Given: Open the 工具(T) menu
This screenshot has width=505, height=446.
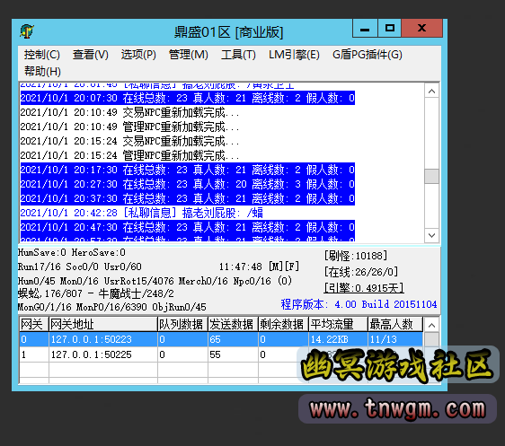Looking at the screenshot, I should [238, 55].
